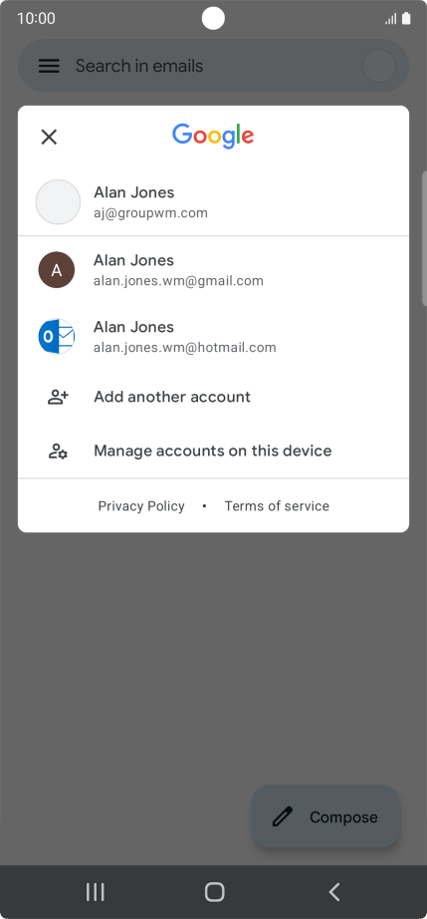Click the pencil icon on Compose
The width and height of the screenshot is (427, 919).
[x=283, y=816]
